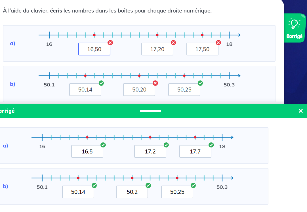Image resolution: width=307 pixels, height=212 pixels.
Task: Click the green check icon above the 17,7 box
Action: (211, 145)
